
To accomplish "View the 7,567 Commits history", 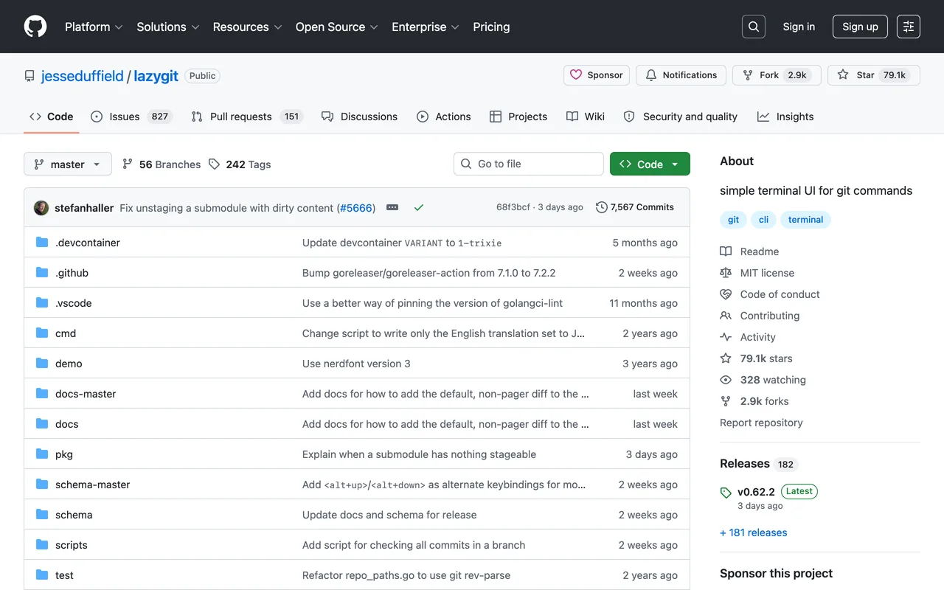I will point(635,207).
